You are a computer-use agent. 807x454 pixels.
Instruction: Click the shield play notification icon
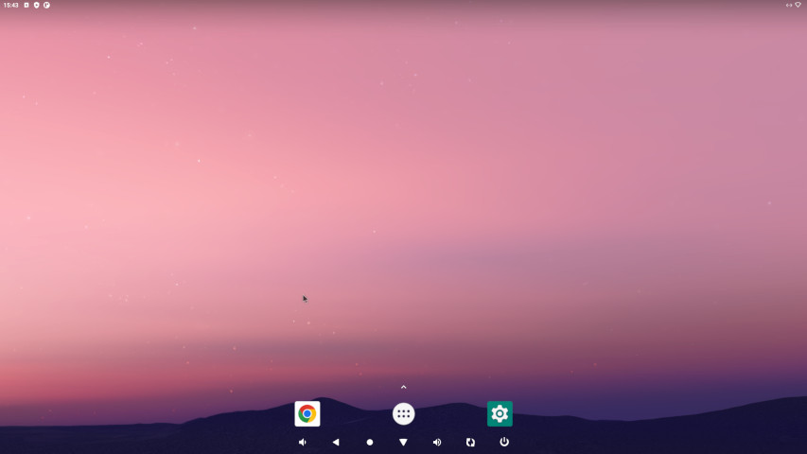(37, 5)
